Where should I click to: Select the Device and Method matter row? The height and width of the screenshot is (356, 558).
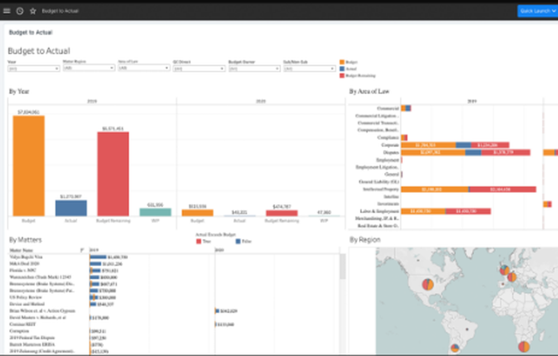tap(27, 304)
